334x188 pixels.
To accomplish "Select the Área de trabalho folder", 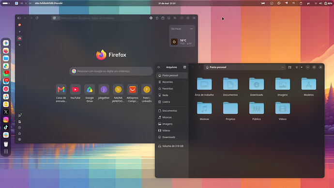I will 204,87.
